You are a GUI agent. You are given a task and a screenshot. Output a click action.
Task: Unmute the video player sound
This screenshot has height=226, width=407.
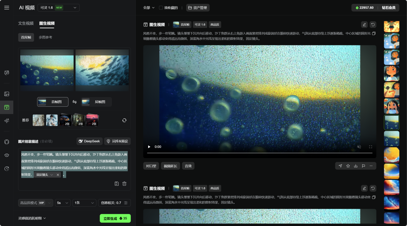359,147
